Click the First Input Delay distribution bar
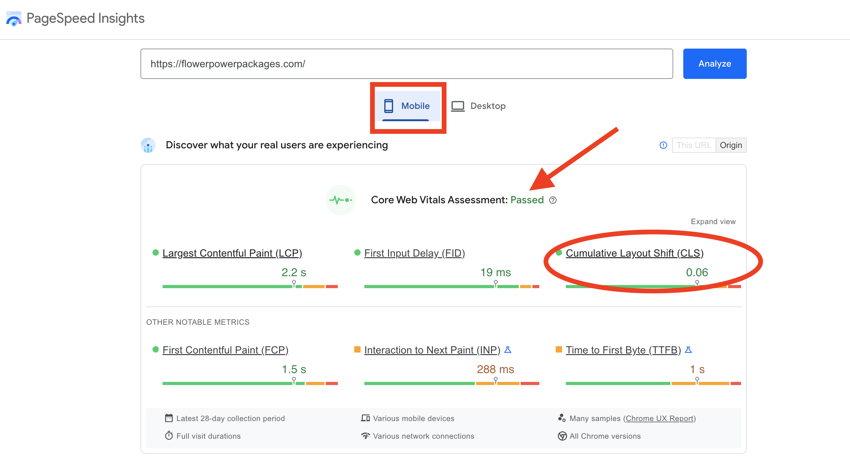This screenshot has width=850, height=469. coord(452,287)
